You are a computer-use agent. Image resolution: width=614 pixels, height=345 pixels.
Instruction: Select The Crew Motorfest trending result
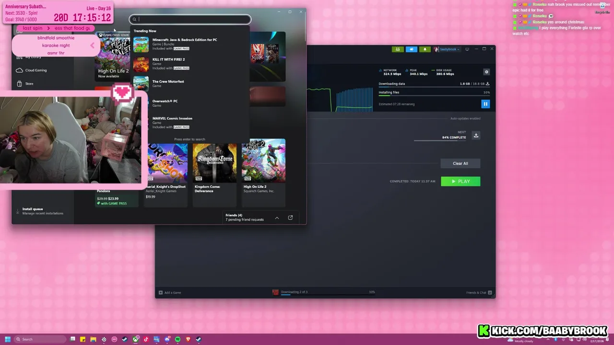190,83
